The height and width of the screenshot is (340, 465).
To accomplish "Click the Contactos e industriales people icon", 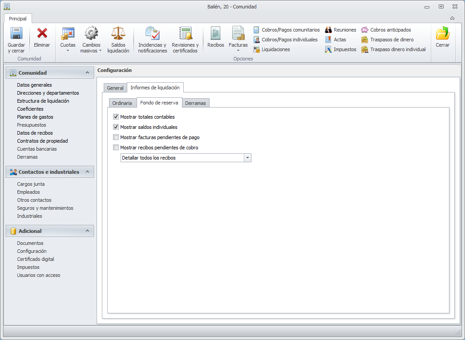I will click(13, 172).
